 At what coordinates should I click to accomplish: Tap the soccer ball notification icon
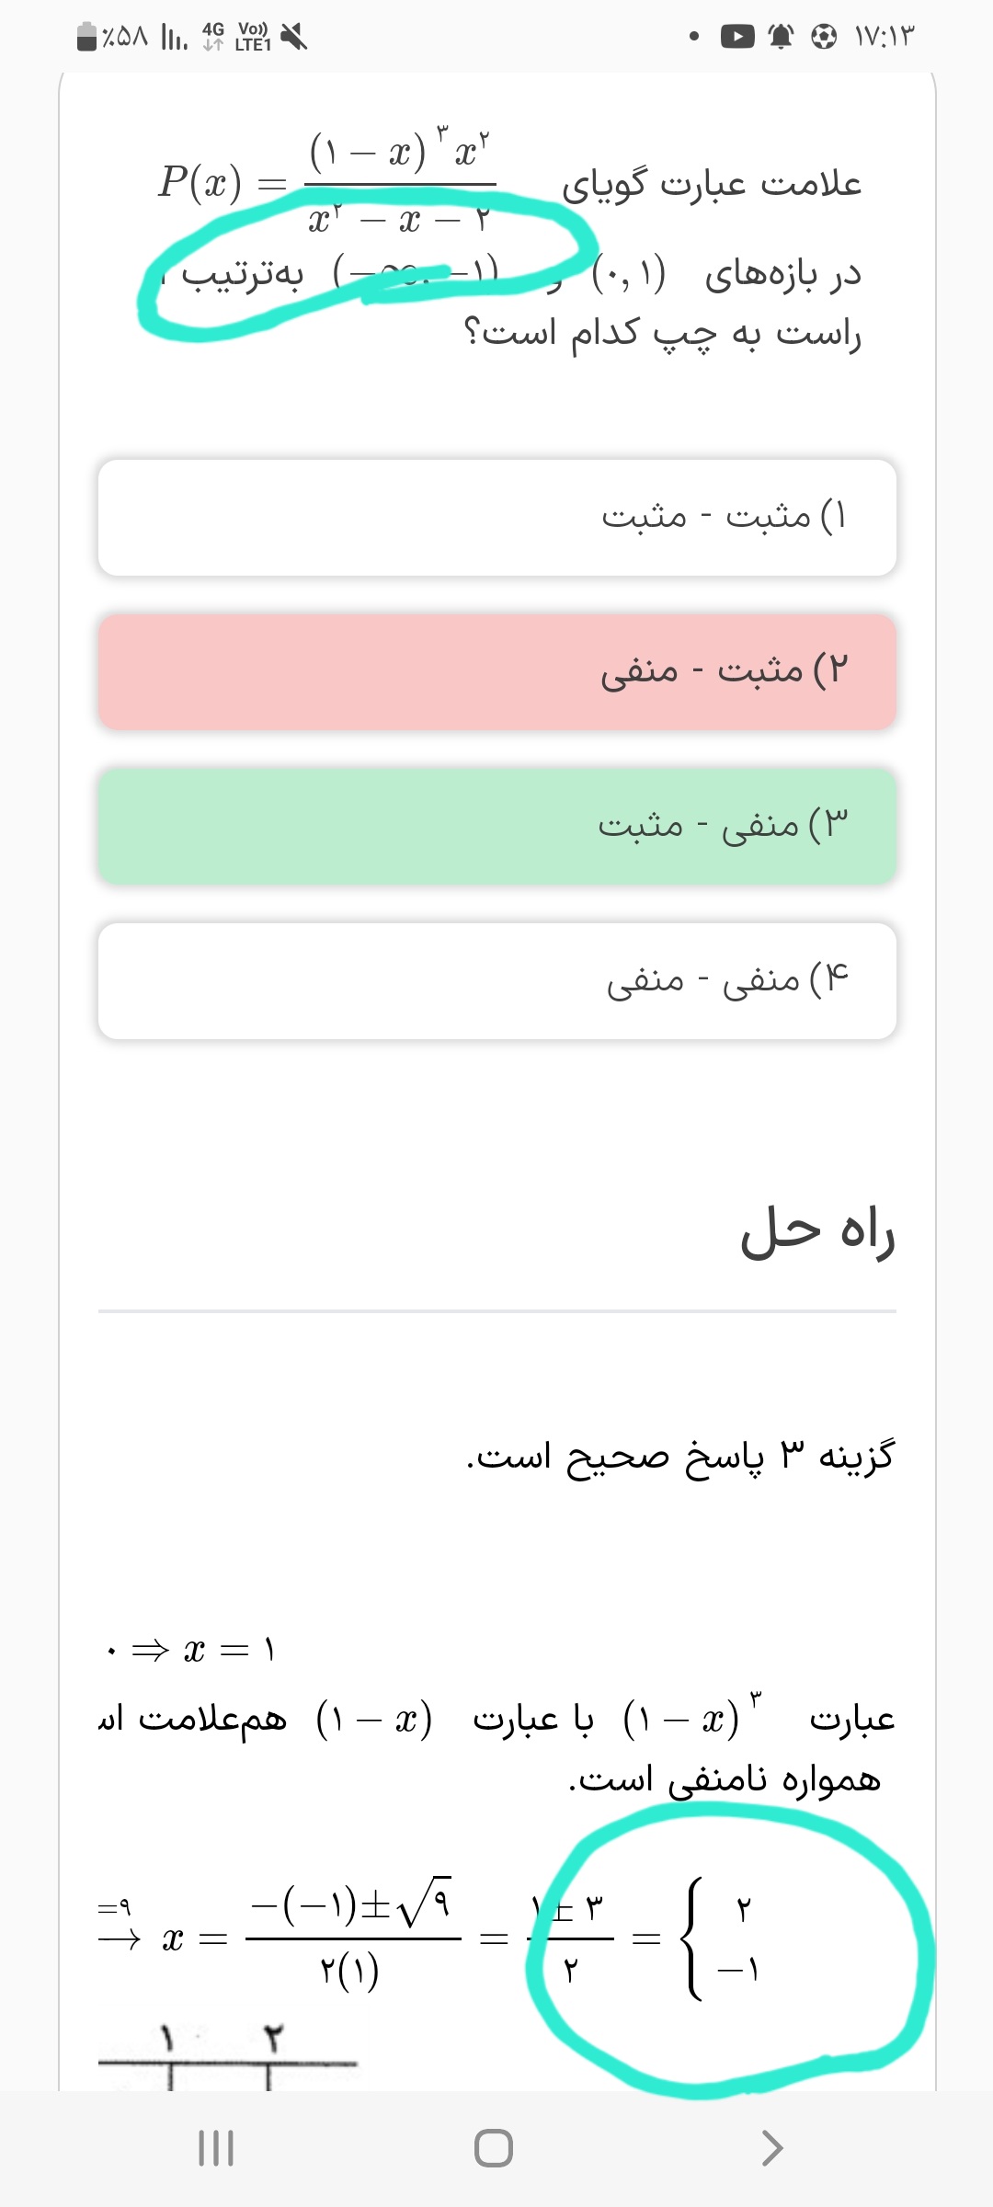pyautogui.click(x=824, y=37)
